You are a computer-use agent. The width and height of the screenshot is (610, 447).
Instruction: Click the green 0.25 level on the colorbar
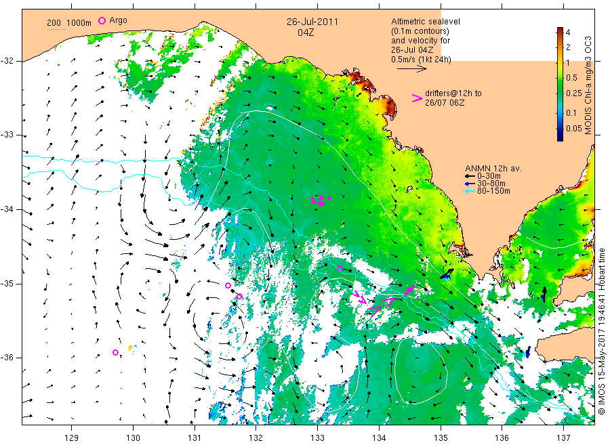click(x=561, y=93)
